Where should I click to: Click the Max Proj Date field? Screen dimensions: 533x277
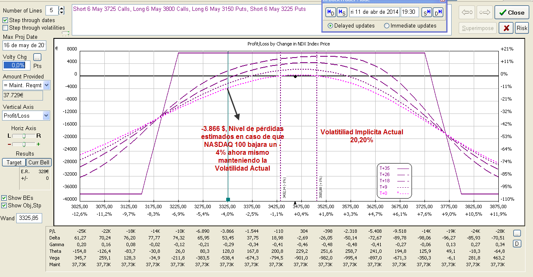tap(25, 45)
